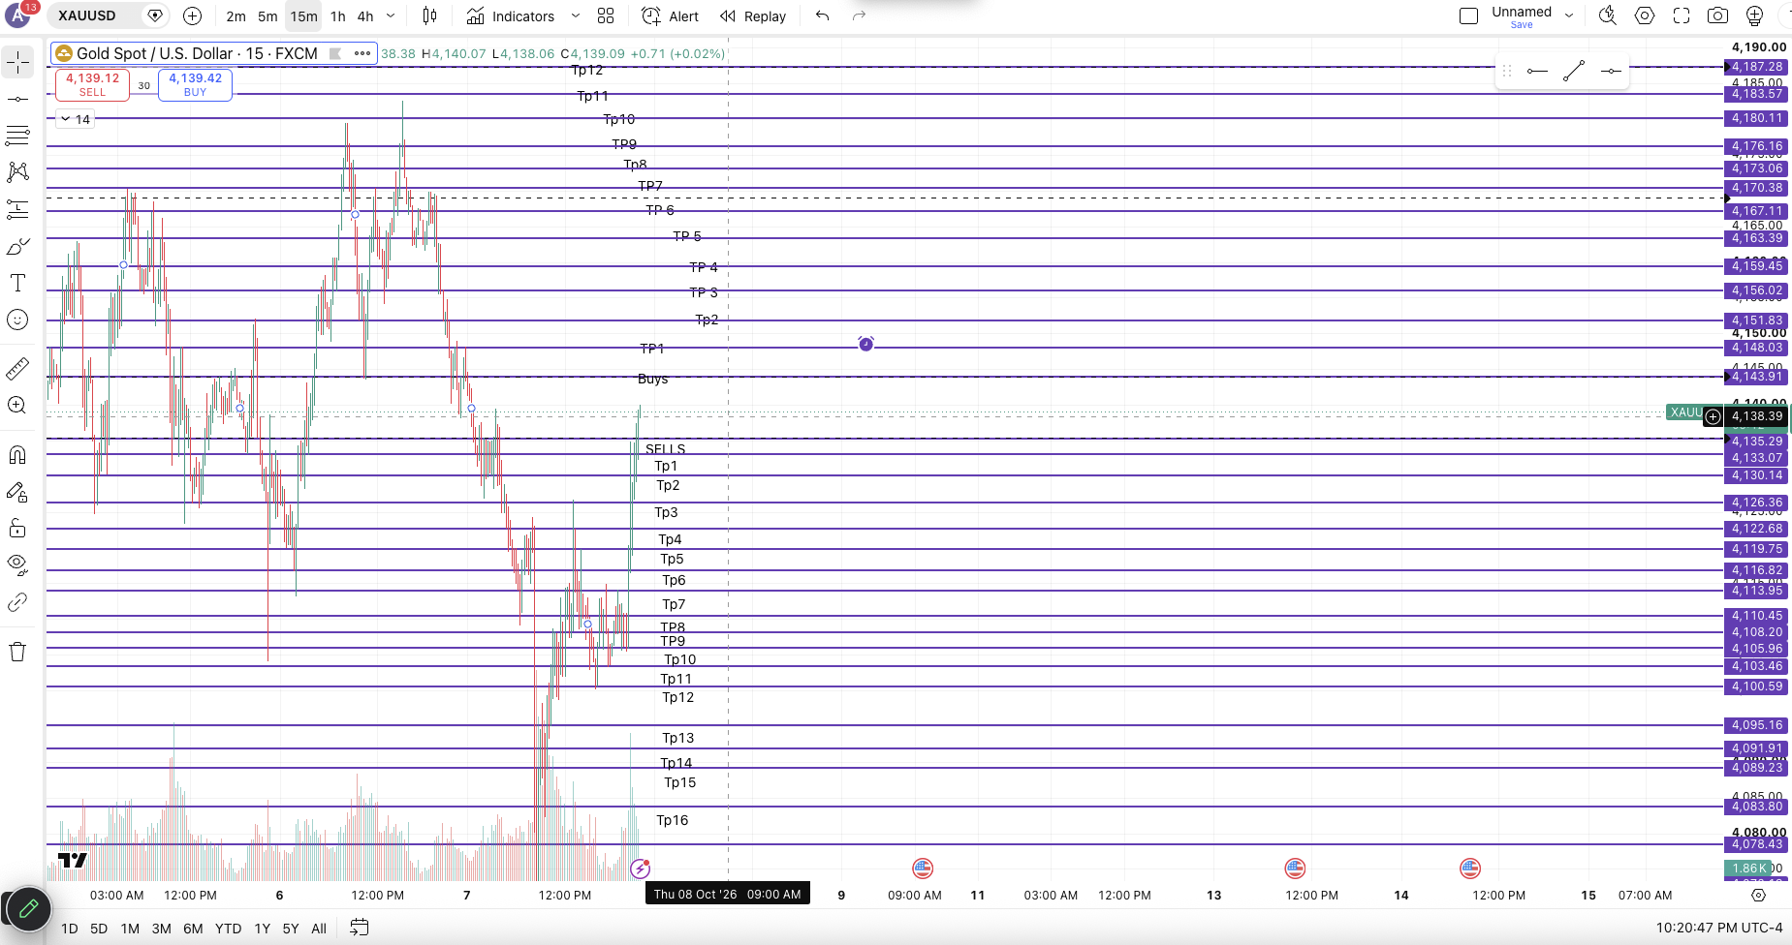This screenshot has width=1792, height=945.
Task: Switch to the 2m timeframe
Action: pyautogui.click(x=236, y=16)
